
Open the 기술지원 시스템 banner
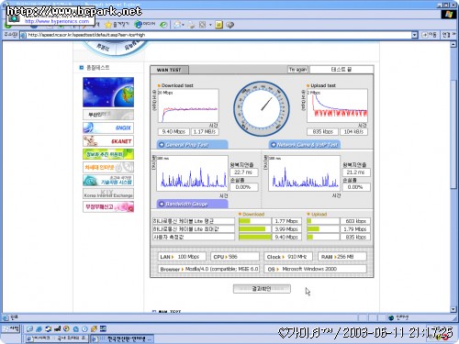108,181
